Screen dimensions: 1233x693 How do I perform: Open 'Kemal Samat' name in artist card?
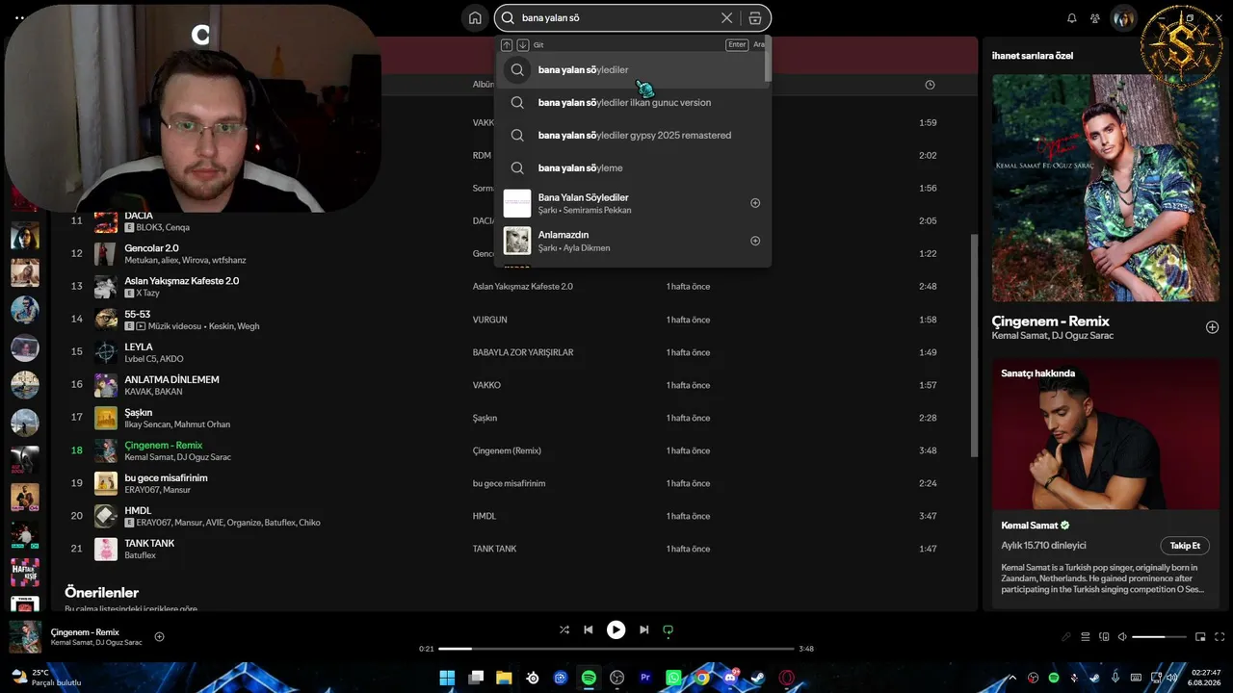point(1030,526)
